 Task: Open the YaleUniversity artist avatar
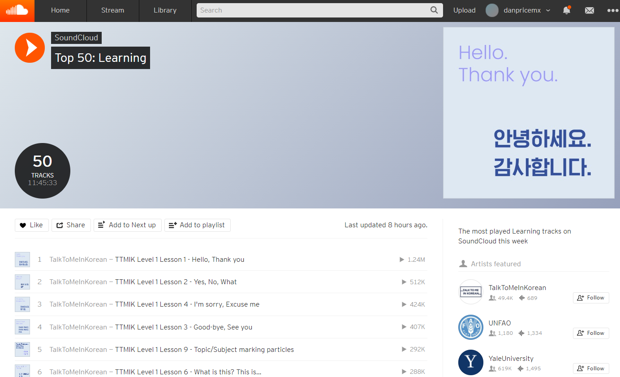click(x=471, y=363)
